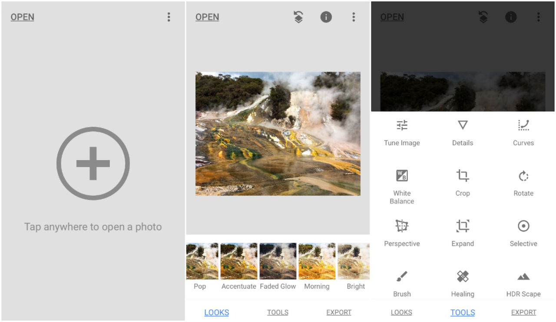556x322 pixels.
Task: Open the Tune Image tool
Action: click(x=402, y=126)
